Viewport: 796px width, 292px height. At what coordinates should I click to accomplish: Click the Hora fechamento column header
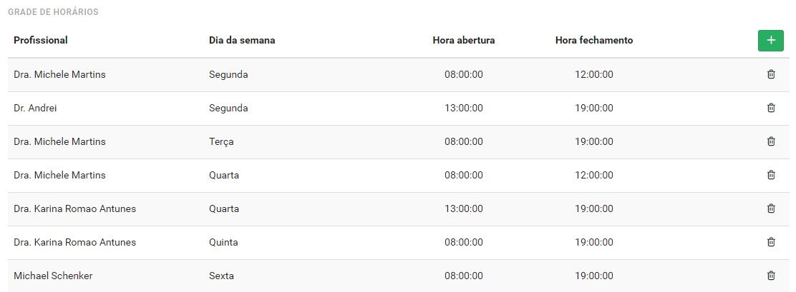coord(594,41)
